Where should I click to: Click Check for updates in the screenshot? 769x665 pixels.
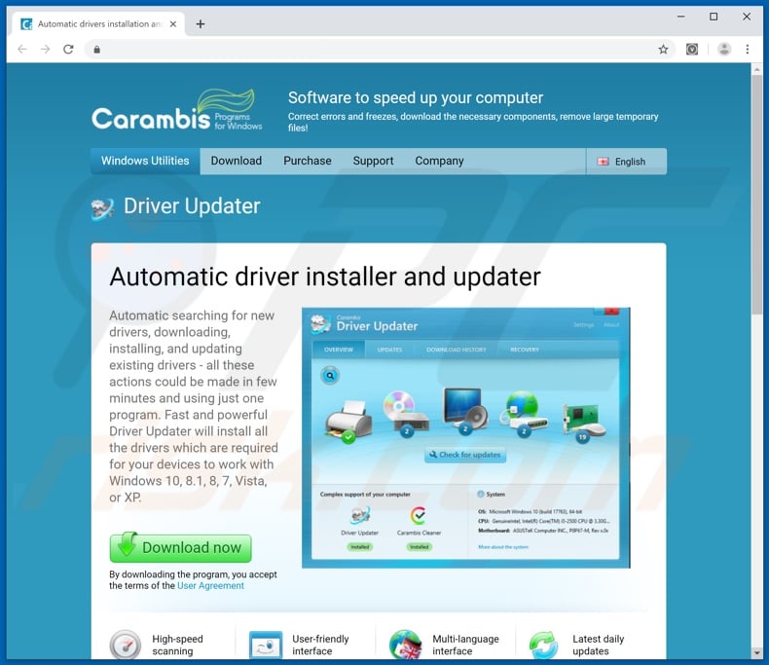(465, 455)
